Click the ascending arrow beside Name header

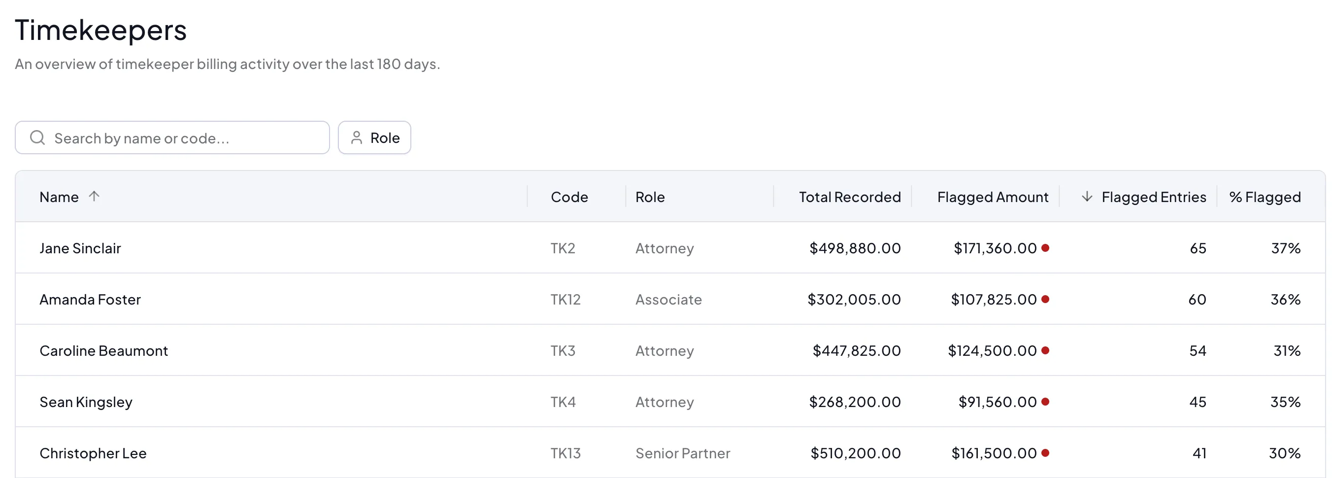pos(94,196)
